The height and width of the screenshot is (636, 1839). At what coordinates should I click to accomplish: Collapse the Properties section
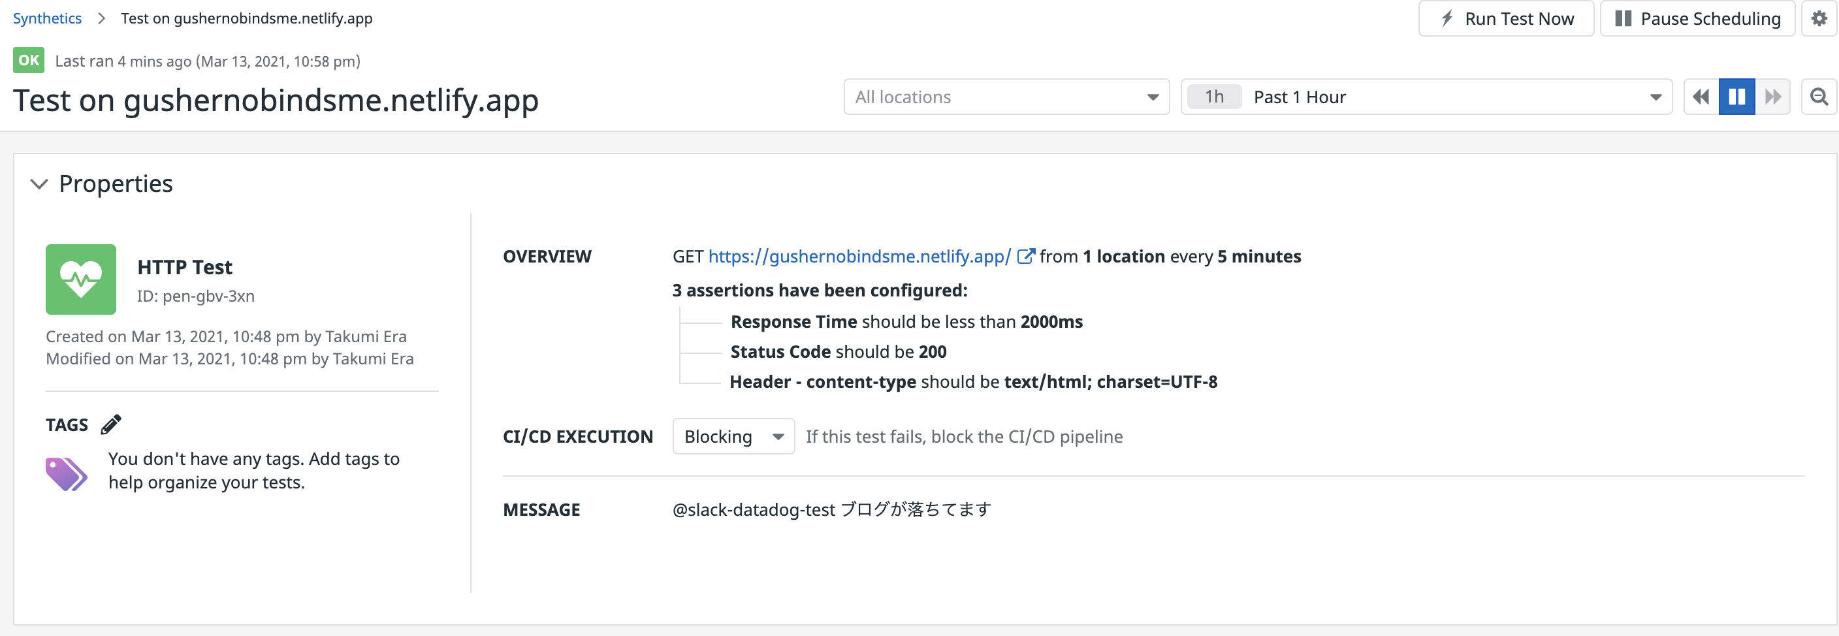[39, 184]
